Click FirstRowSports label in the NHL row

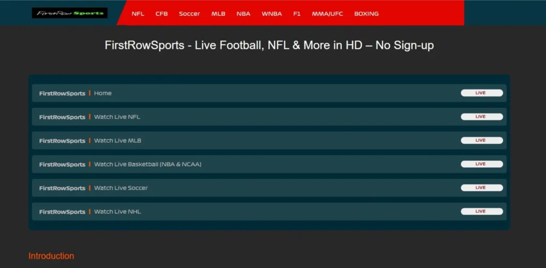click(x=62, y=212)
